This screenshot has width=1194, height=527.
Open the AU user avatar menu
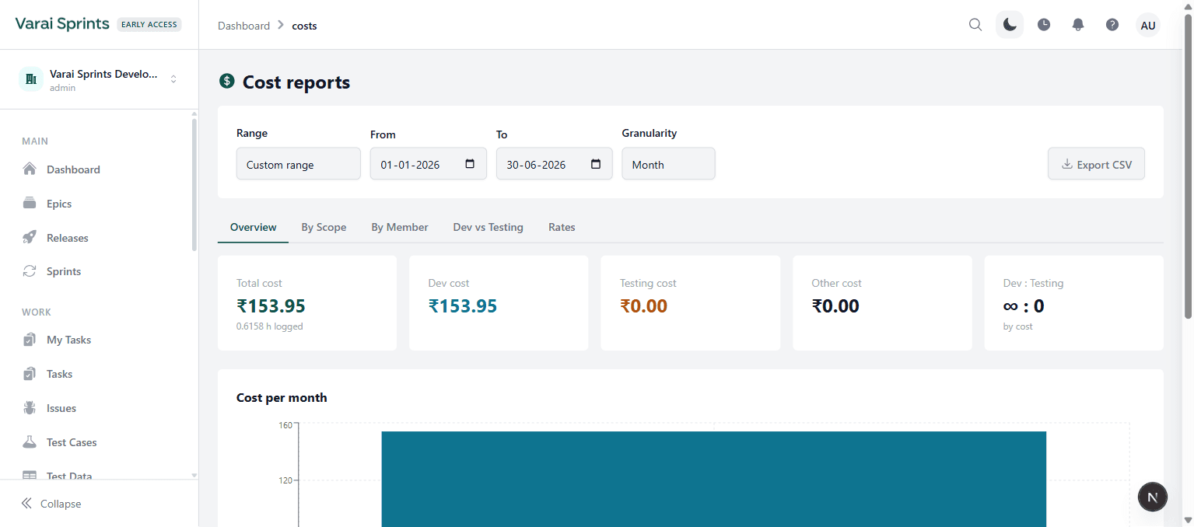click(1148, 25)
